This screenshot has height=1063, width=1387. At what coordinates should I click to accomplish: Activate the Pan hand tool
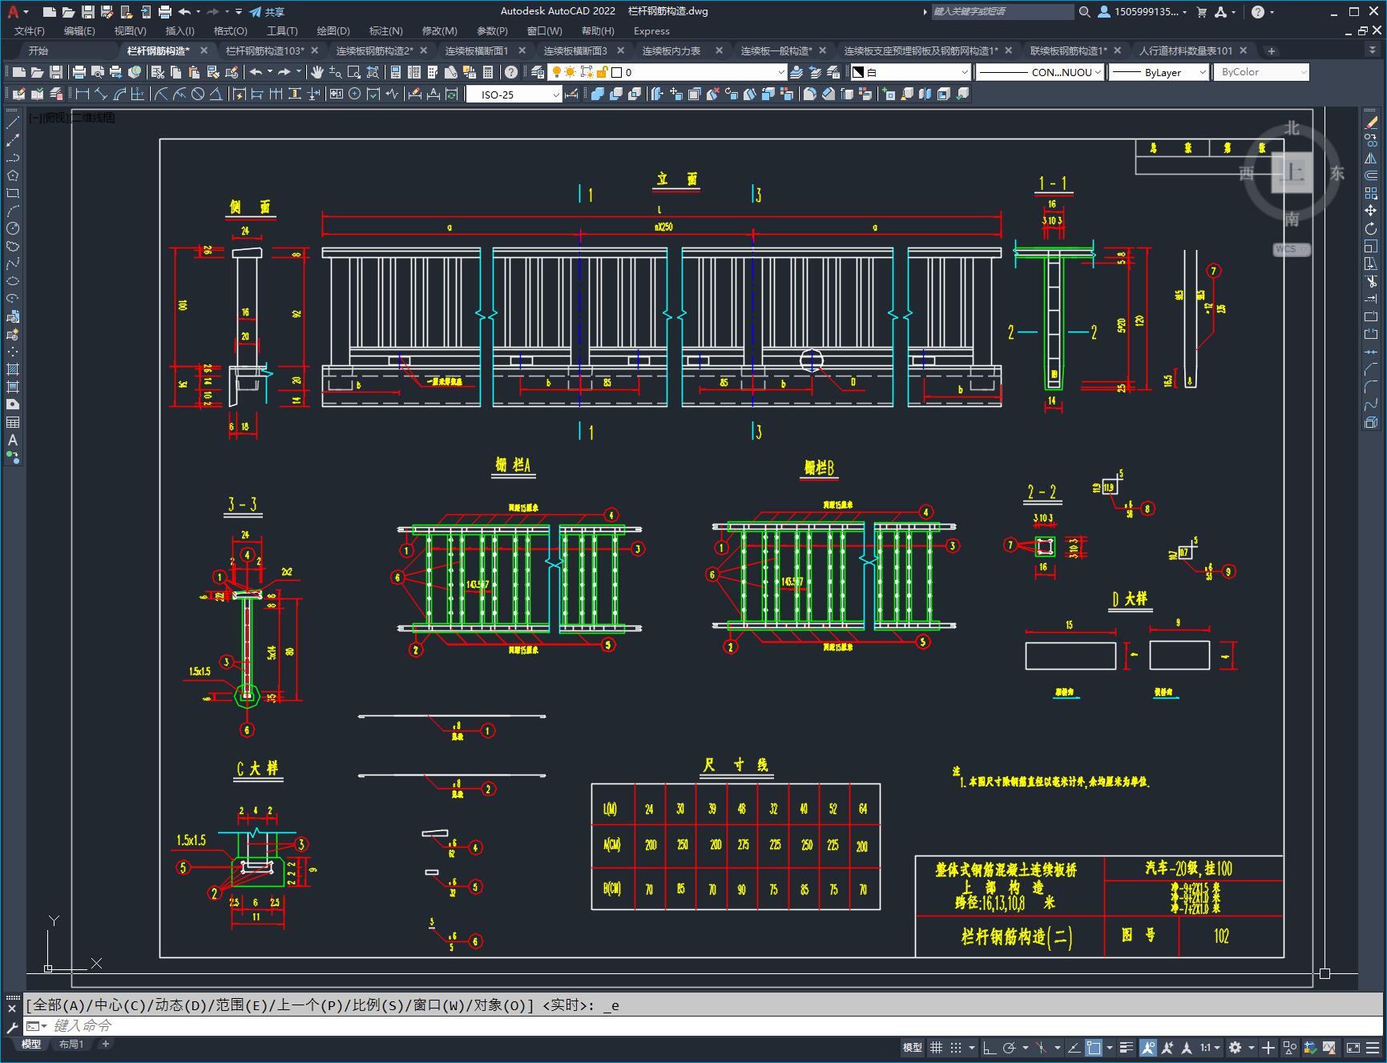(x=317, y=72)
